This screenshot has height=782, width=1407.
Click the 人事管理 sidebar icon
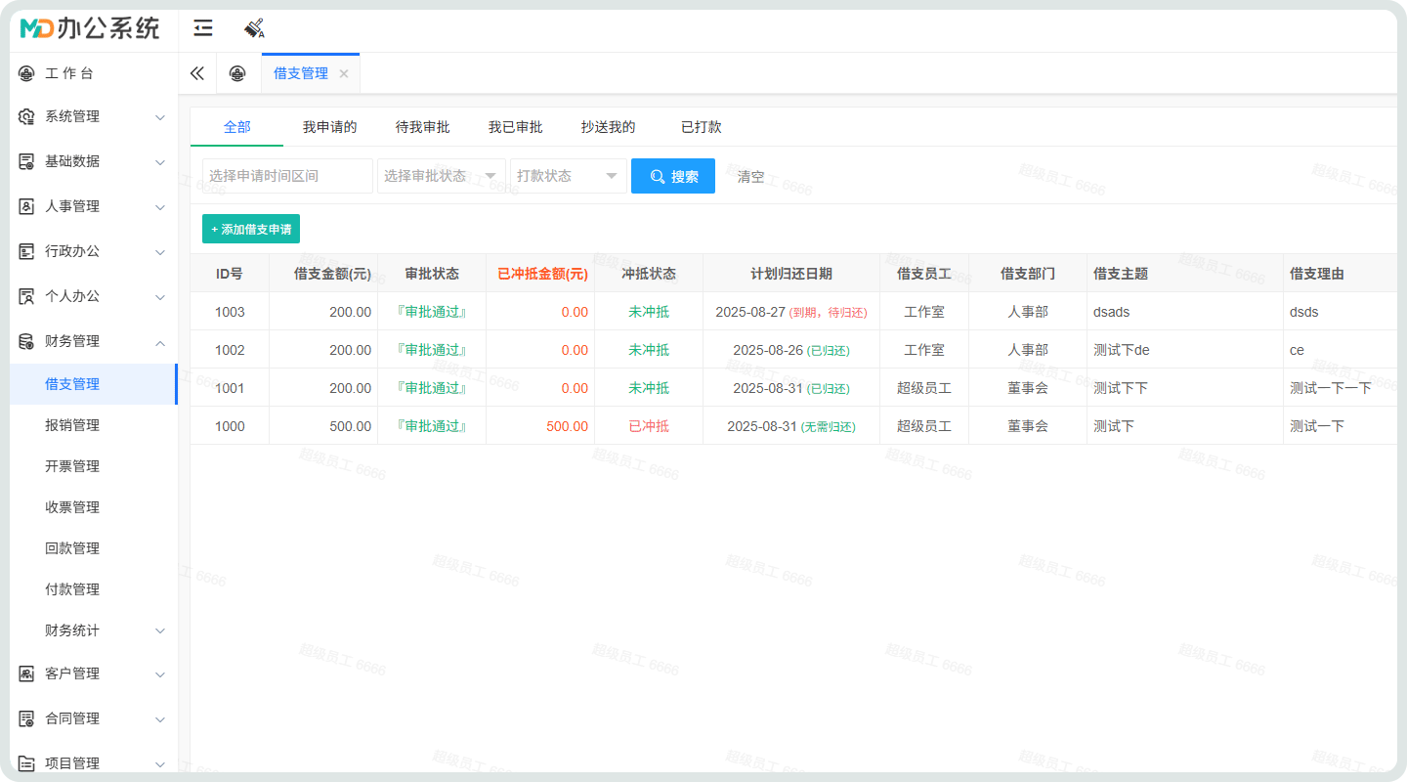pos(26,206)
